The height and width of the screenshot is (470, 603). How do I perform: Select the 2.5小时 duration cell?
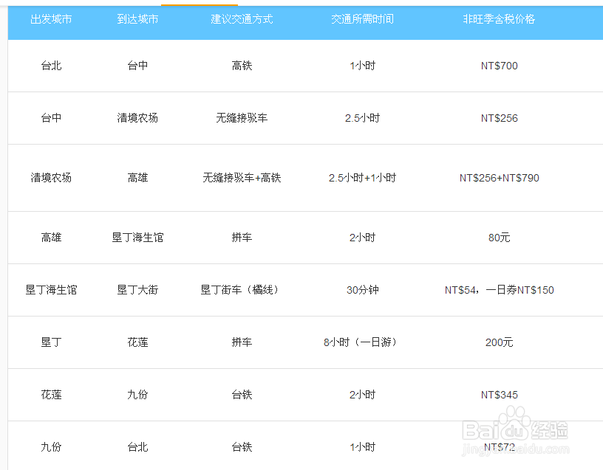click(x=362, y=118)
